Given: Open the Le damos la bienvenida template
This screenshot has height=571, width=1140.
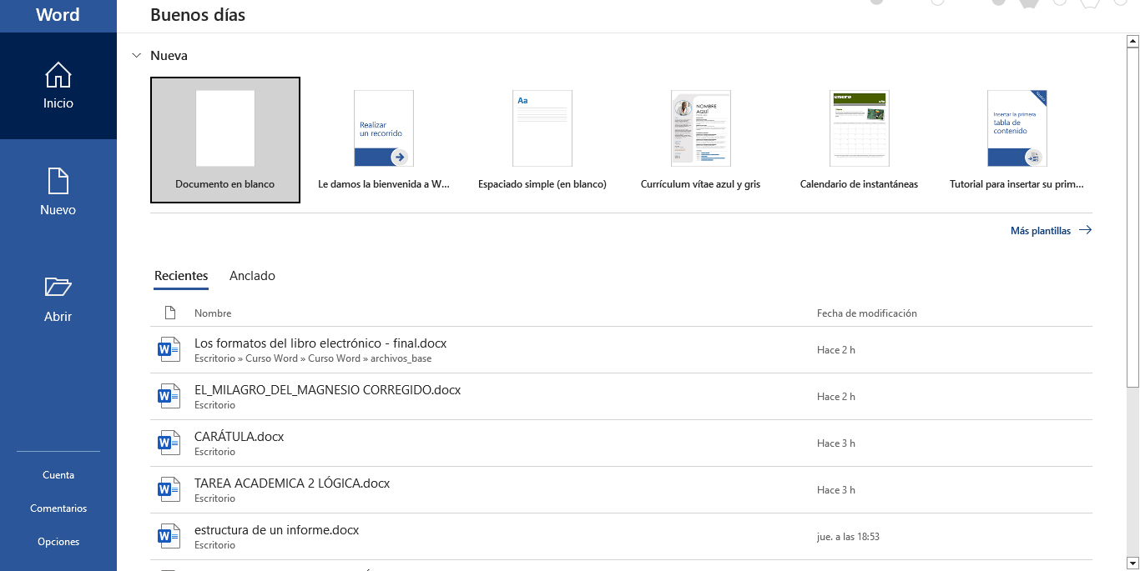Looking at the screenshot, I should pos(384,140).
